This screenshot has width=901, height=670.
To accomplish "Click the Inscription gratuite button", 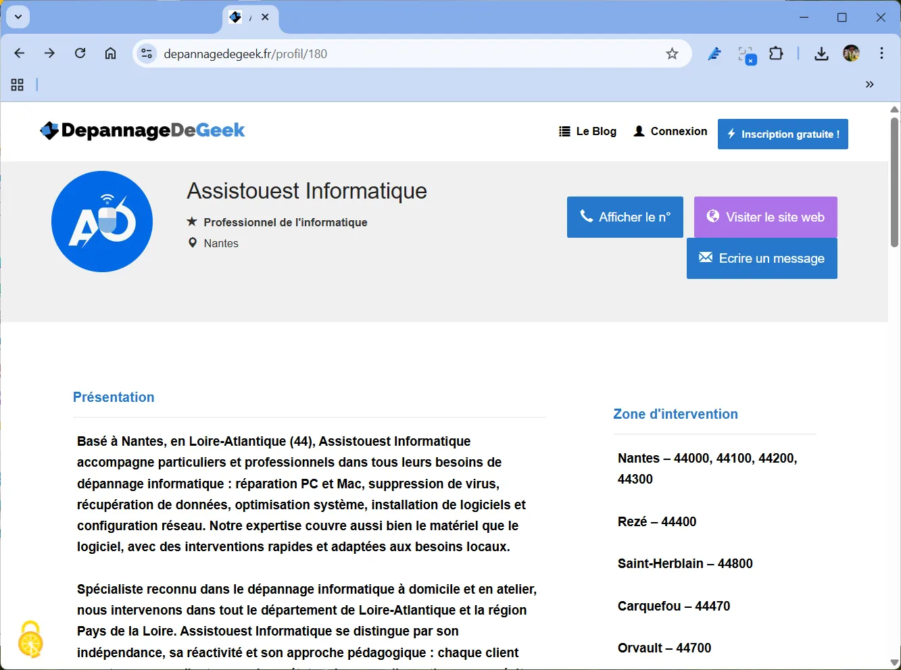I will [783, 134].
